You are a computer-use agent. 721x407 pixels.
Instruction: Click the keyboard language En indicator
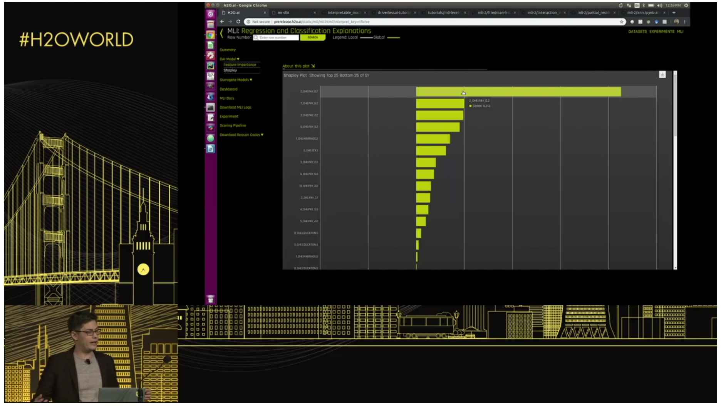(x=637, y=5)
